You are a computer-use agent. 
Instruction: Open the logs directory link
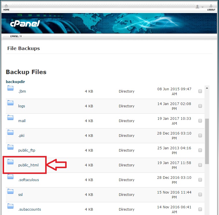tap(22, 106)
